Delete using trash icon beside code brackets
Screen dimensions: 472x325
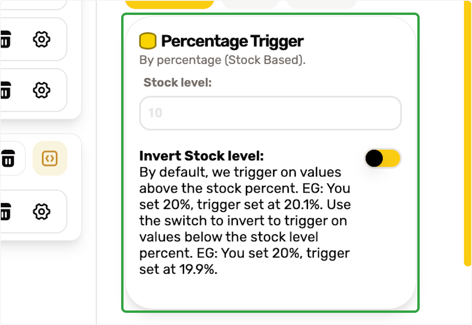[7, 158]
